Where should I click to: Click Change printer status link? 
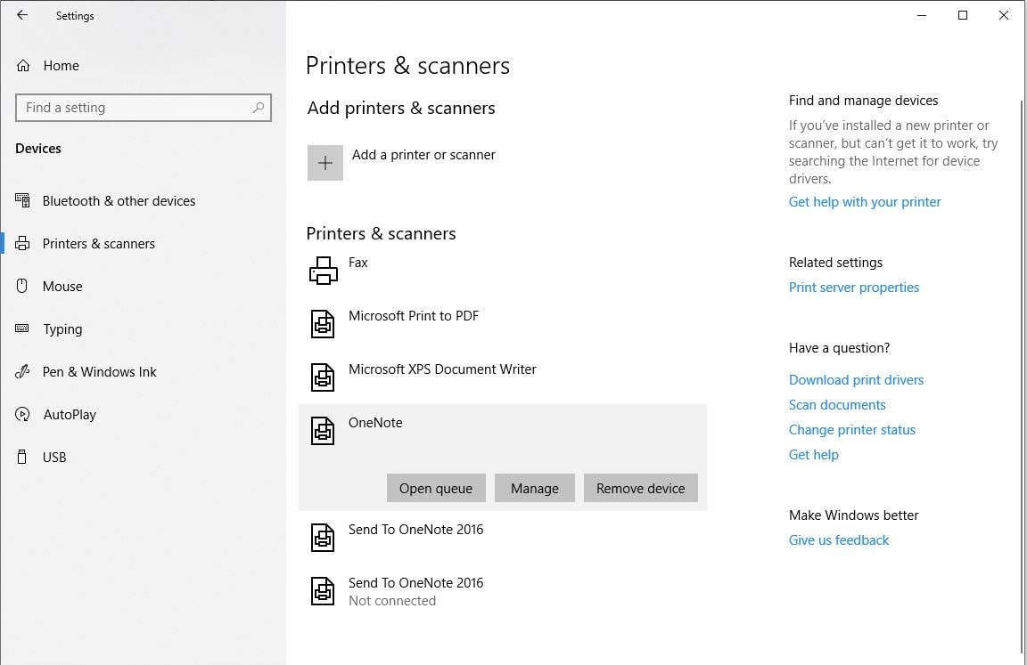pos(851,430)
